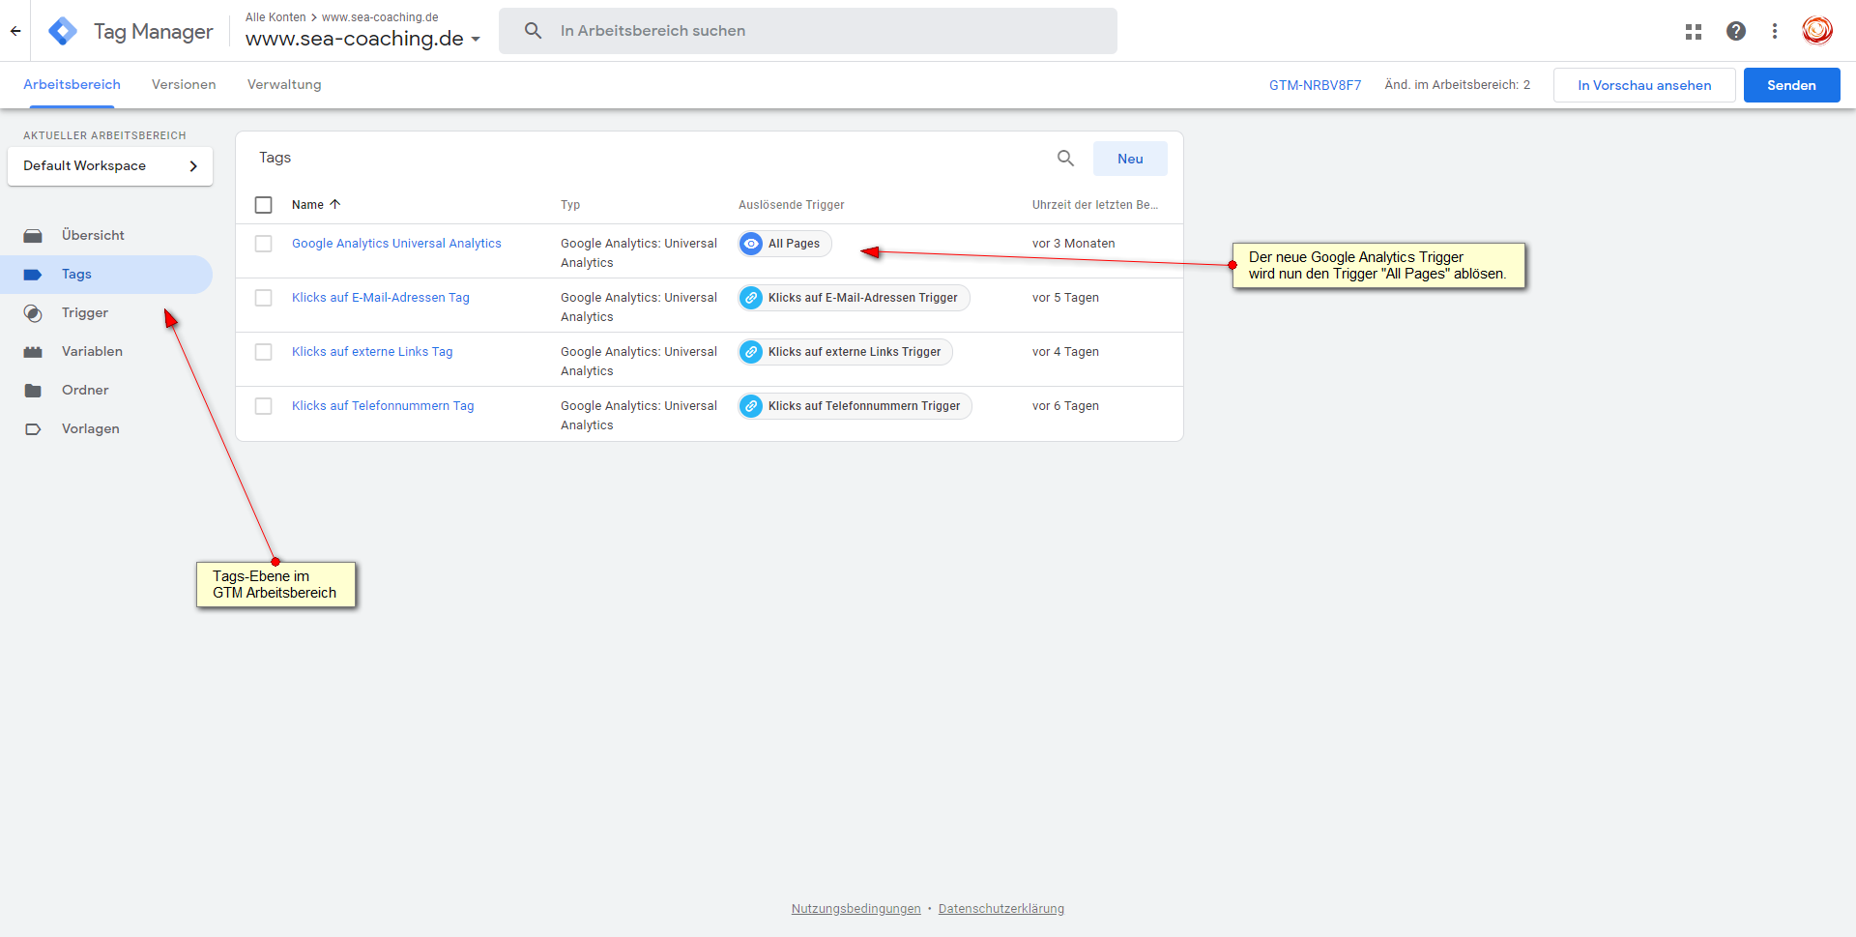Image resolution: width=1856 pixels, height=937 pixels.
Task: Open Klicks auf E-Mail-Adressen Tag
Action: click(x=381, y=298)
